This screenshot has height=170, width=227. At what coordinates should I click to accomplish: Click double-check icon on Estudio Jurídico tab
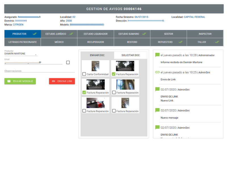pos(71,34)
